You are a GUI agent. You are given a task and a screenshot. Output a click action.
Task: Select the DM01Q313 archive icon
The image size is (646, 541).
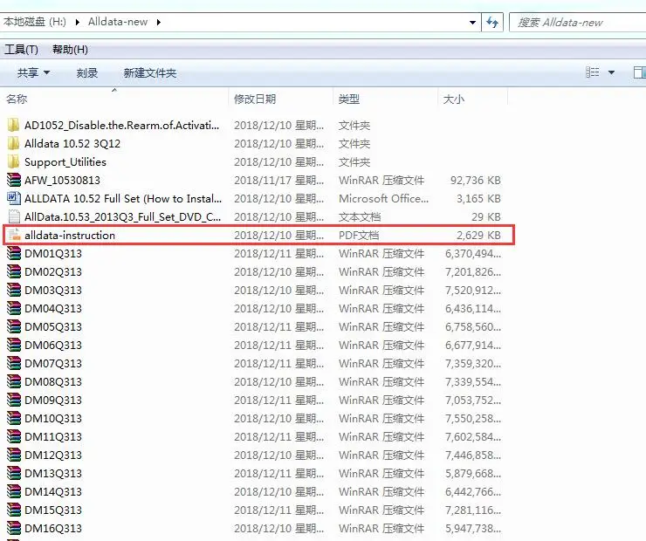[x=14, y=253]
